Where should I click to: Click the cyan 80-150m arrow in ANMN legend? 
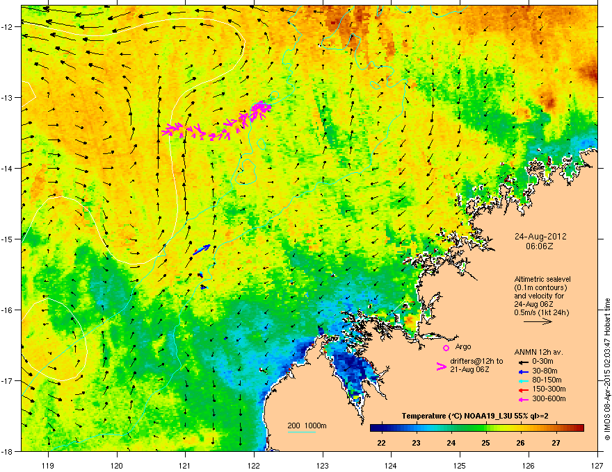[523, 381]
